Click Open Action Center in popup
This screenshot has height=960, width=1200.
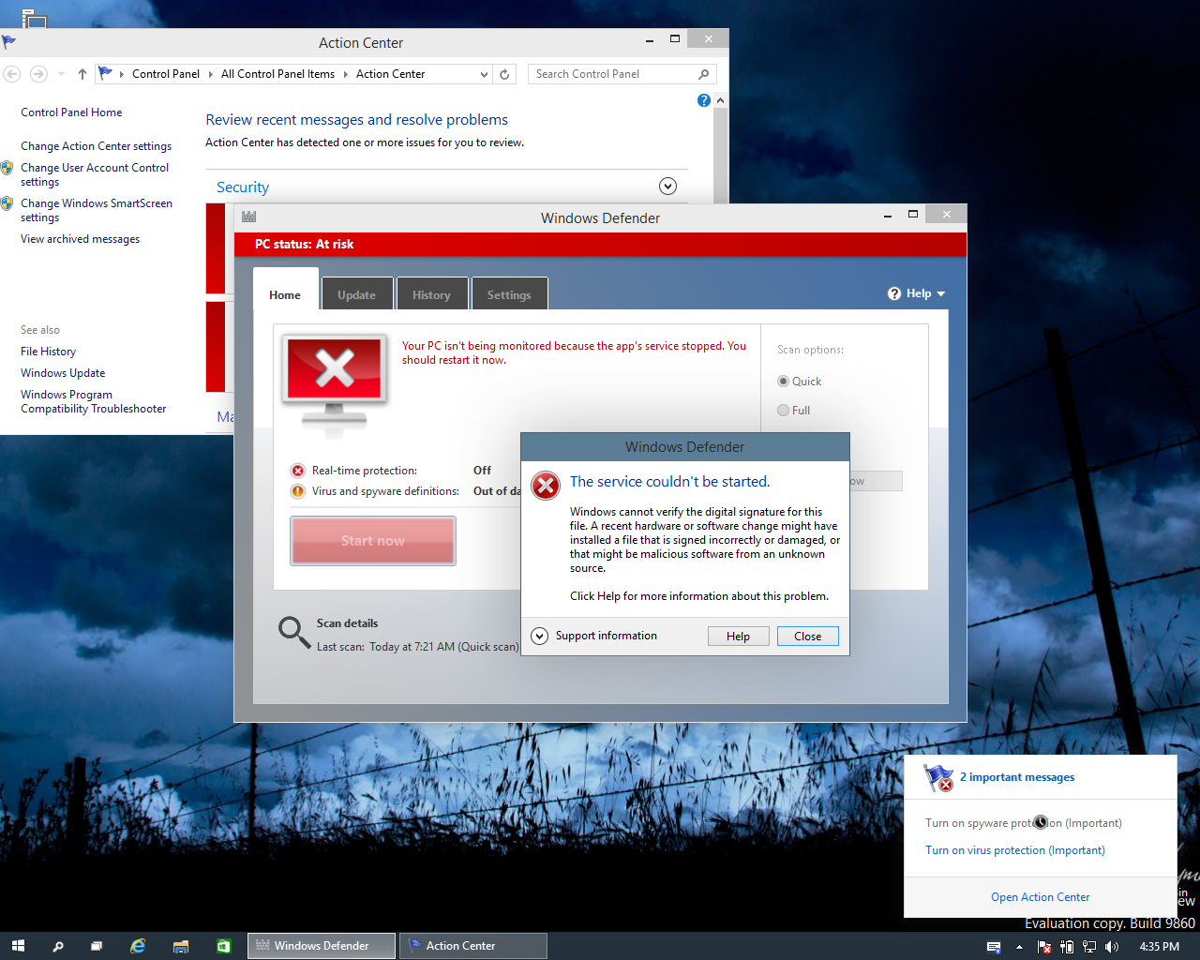point(1041,897)
